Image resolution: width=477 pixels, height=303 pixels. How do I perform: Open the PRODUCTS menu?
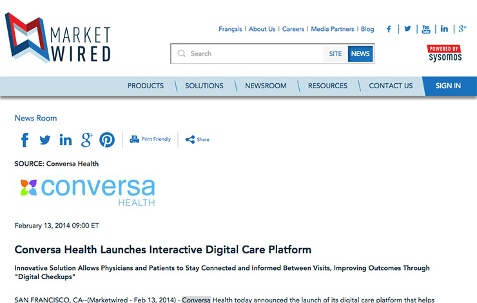tap(146, 86)
